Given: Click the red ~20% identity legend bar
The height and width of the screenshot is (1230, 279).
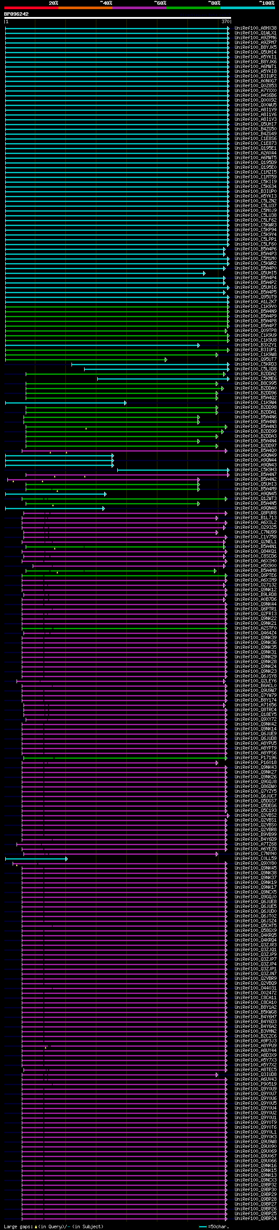Looking at the screenshot, I should pos(31,8).
